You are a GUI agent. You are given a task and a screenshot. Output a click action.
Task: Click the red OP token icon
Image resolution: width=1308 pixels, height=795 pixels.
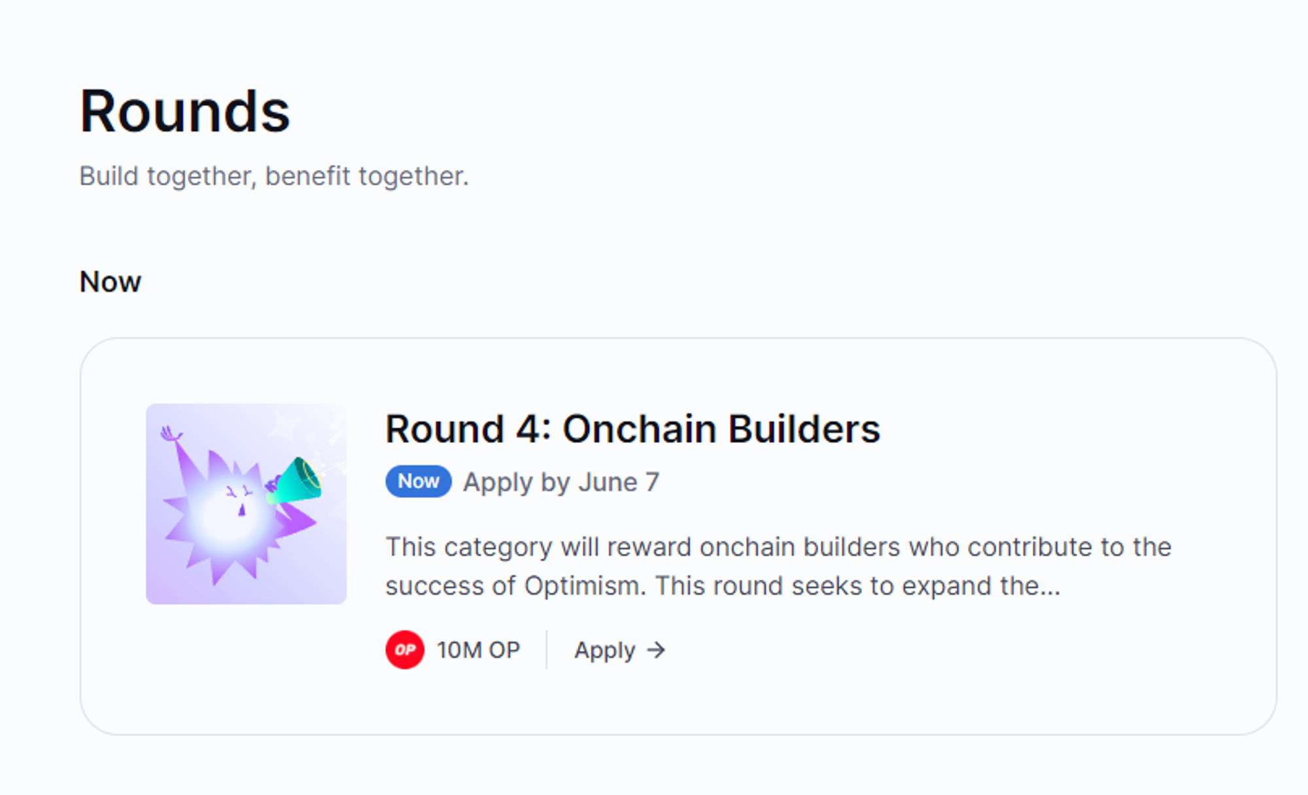pyautogui.click(x=405, y=650)
